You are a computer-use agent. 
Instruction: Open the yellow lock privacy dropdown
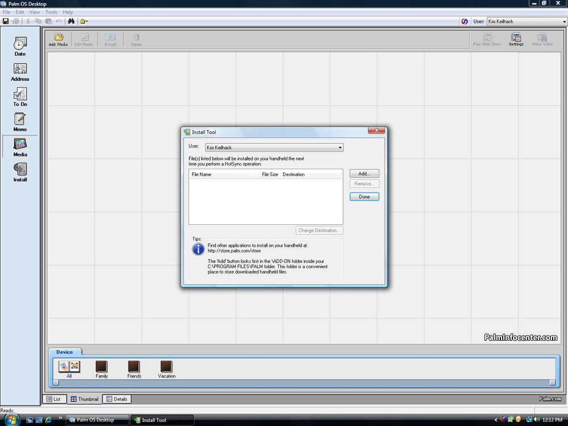click(x=83, y=22)
